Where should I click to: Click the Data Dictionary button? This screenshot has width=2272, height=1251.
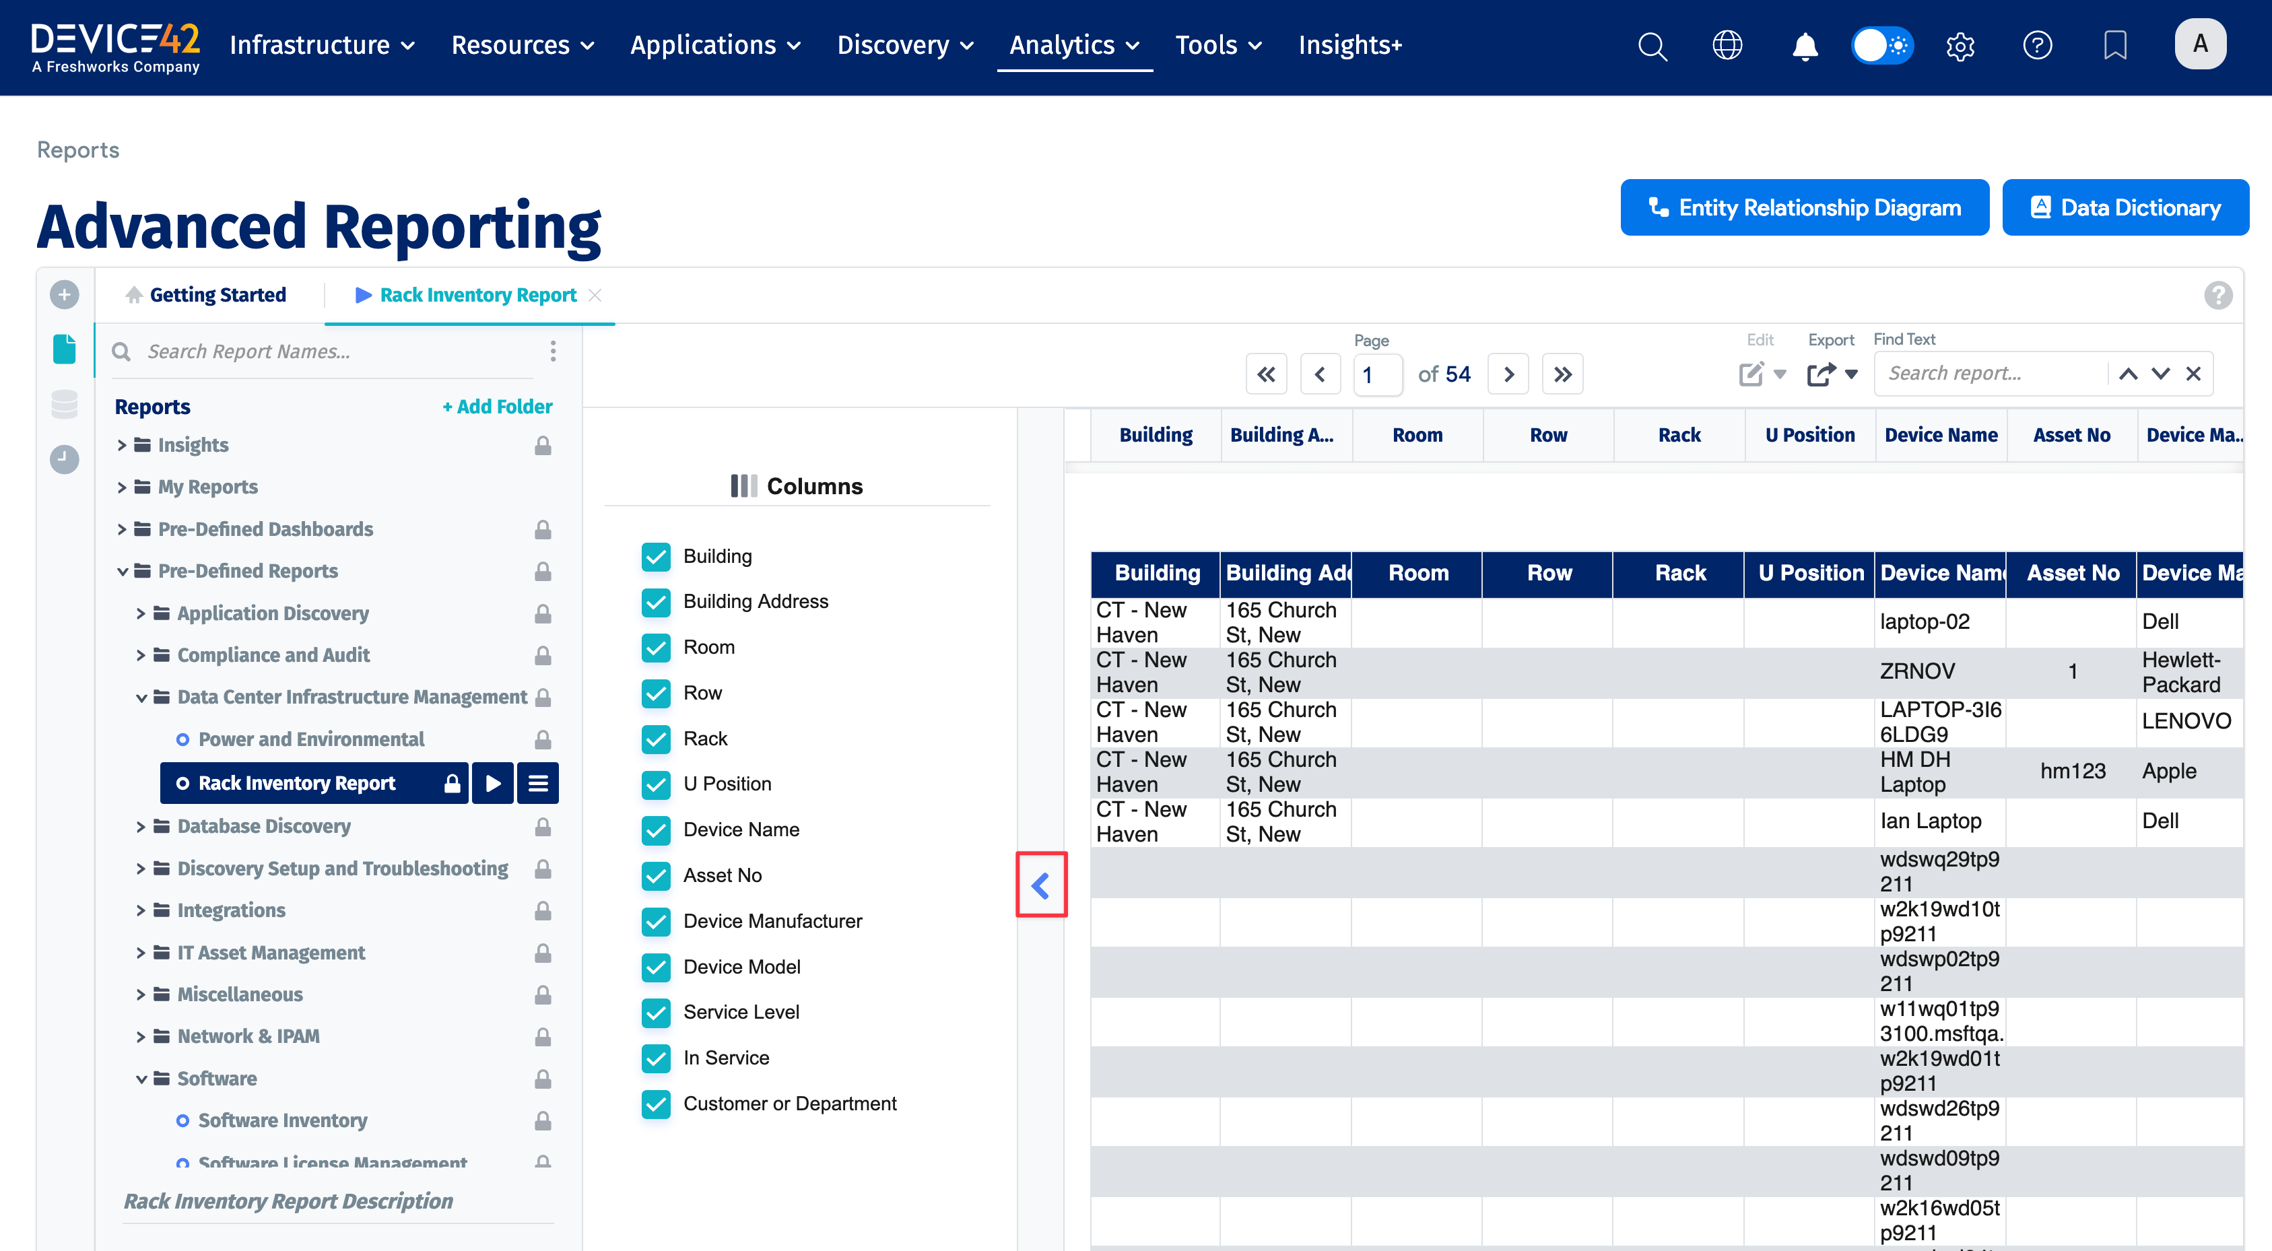click(2125, 207)
